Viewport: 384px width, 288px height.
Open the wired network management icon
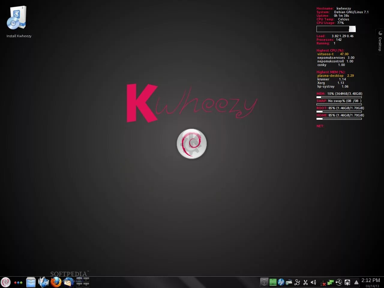point(347,282)
